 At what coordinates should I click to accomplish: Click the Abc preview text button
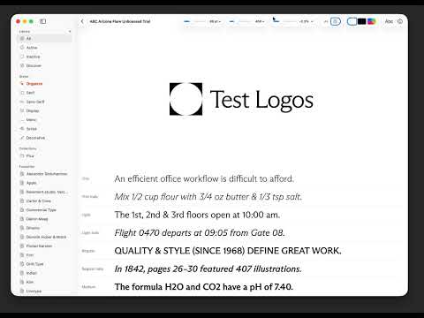click(x=389, y=21)
